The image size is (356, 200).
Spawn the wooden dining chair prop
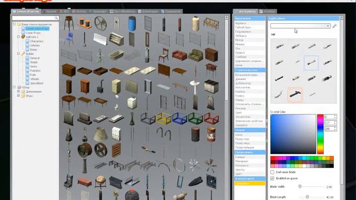click(164, 55)
